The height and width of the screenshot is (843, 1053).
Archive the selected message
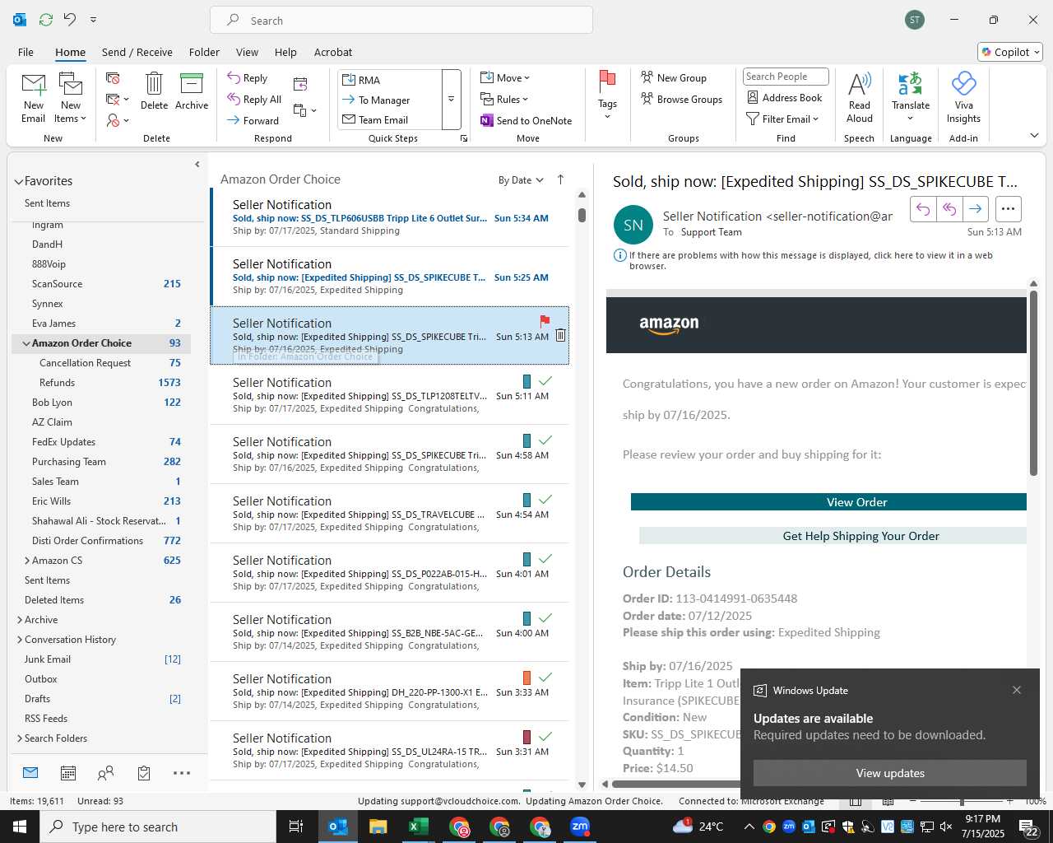point(192,91)
